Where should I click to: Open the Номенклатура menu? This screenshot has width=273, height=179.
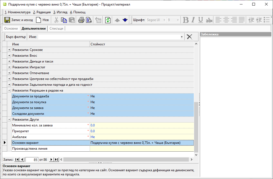pyautogui.click(x=18, y=12)
